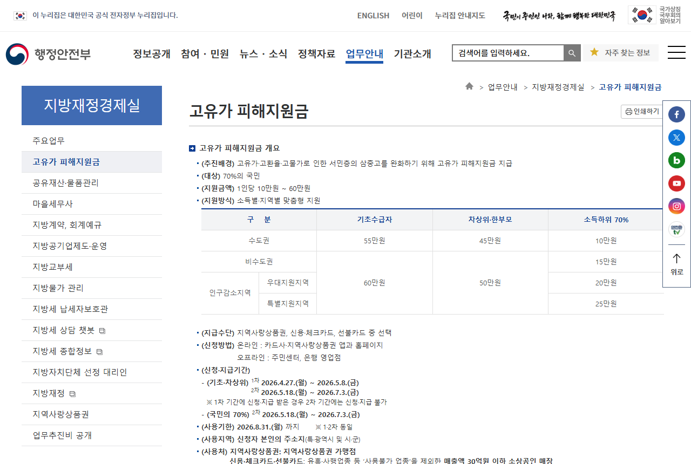
Task: Open 마을세무사 sidebar item
Action: tap(92, 204)
